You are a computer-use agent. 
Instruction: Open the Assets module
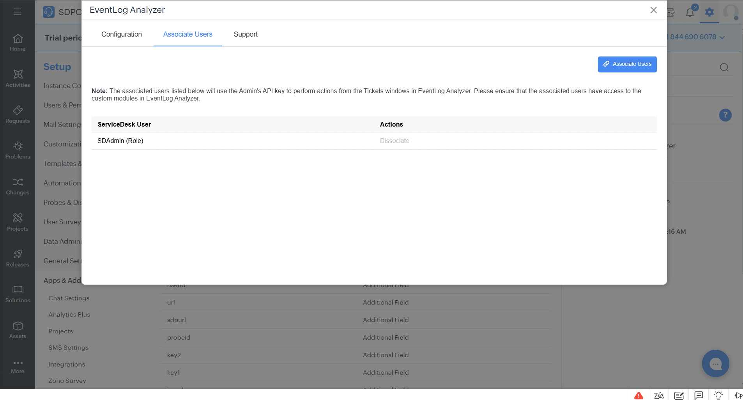(18, 330)
